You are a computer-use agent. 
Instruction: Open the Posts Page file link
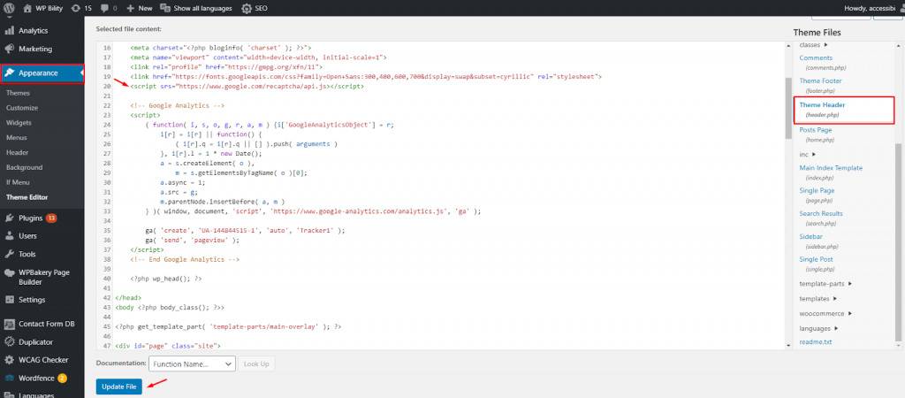(x=816, y=130)
